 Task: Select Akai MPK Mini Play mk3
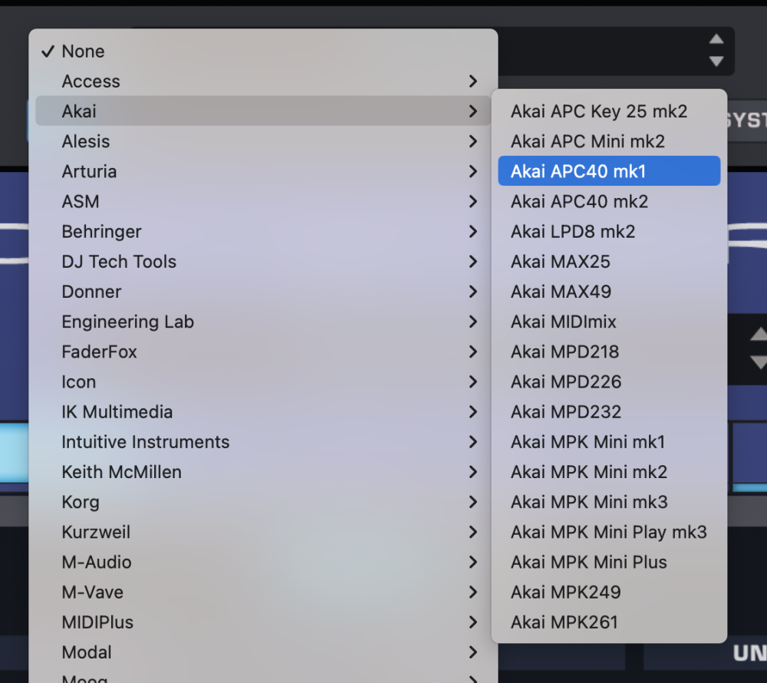(609, 532)
